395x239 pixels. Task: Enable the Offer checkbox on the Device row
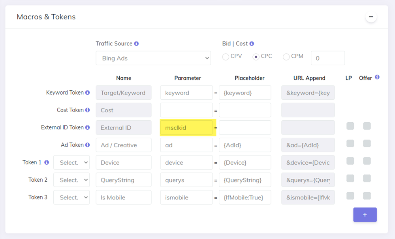pos(367,161)
